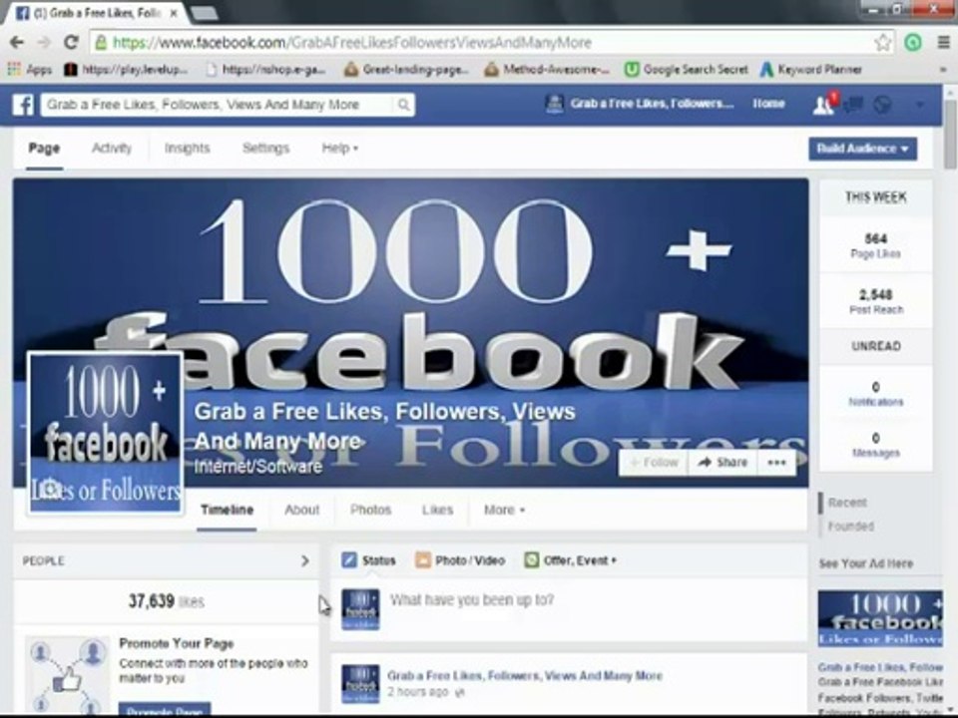
Task: Open the Apps bookmarks shortcut
Action: click(30, 70)
